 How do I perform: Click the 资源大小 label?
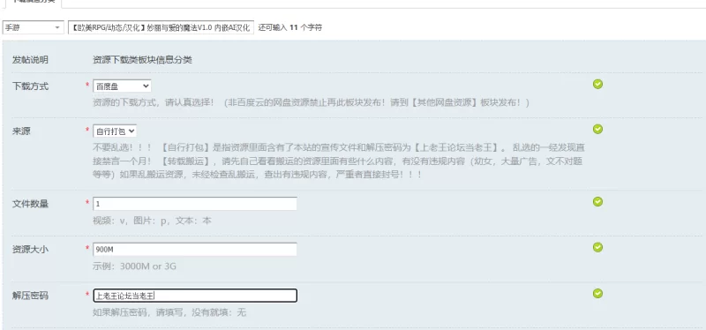click(x=30, y=250)
